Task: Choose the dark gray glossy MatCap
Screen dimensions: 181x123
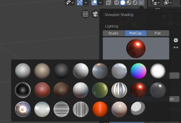Action: tap(158, 90)
